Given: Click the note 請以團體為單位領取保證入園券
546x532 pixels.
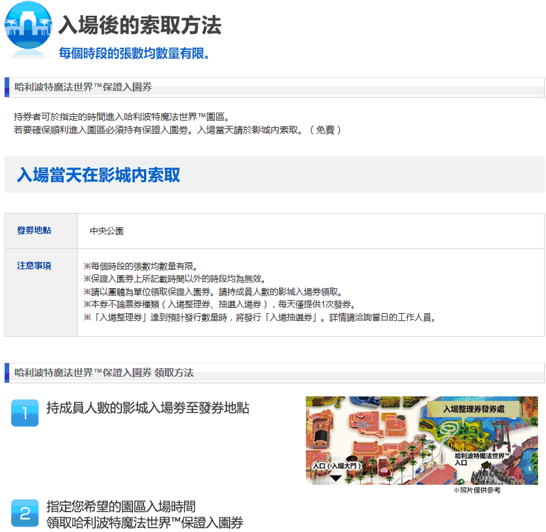Looking at the screenshot, I should tap(213, 292).
